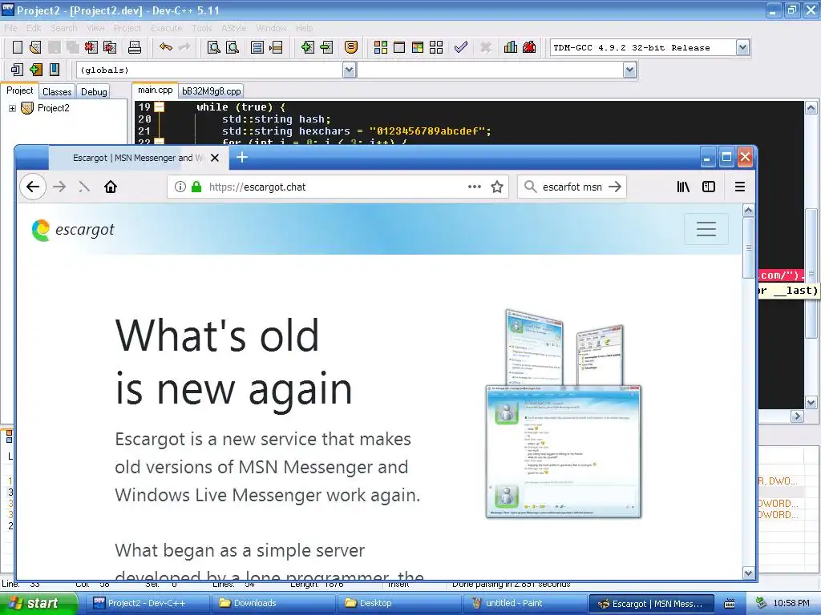Go to Firefox home page icon
Screen dimensions: 821x615
point(111,187)
